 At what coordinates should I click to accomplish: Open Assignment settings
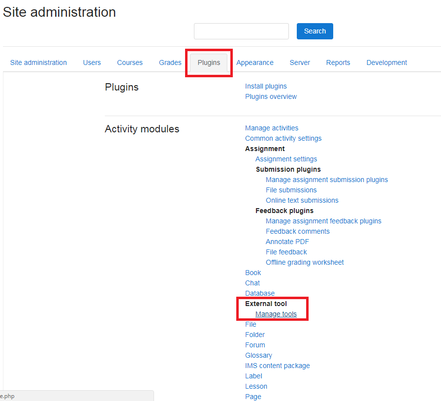[x=286, y=159]
